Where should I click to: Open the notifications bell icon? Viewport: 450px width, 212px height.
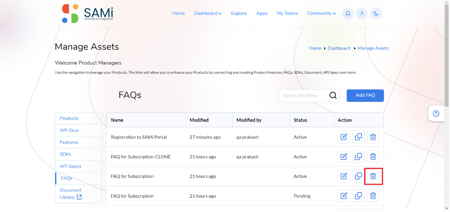coord(348,14)
